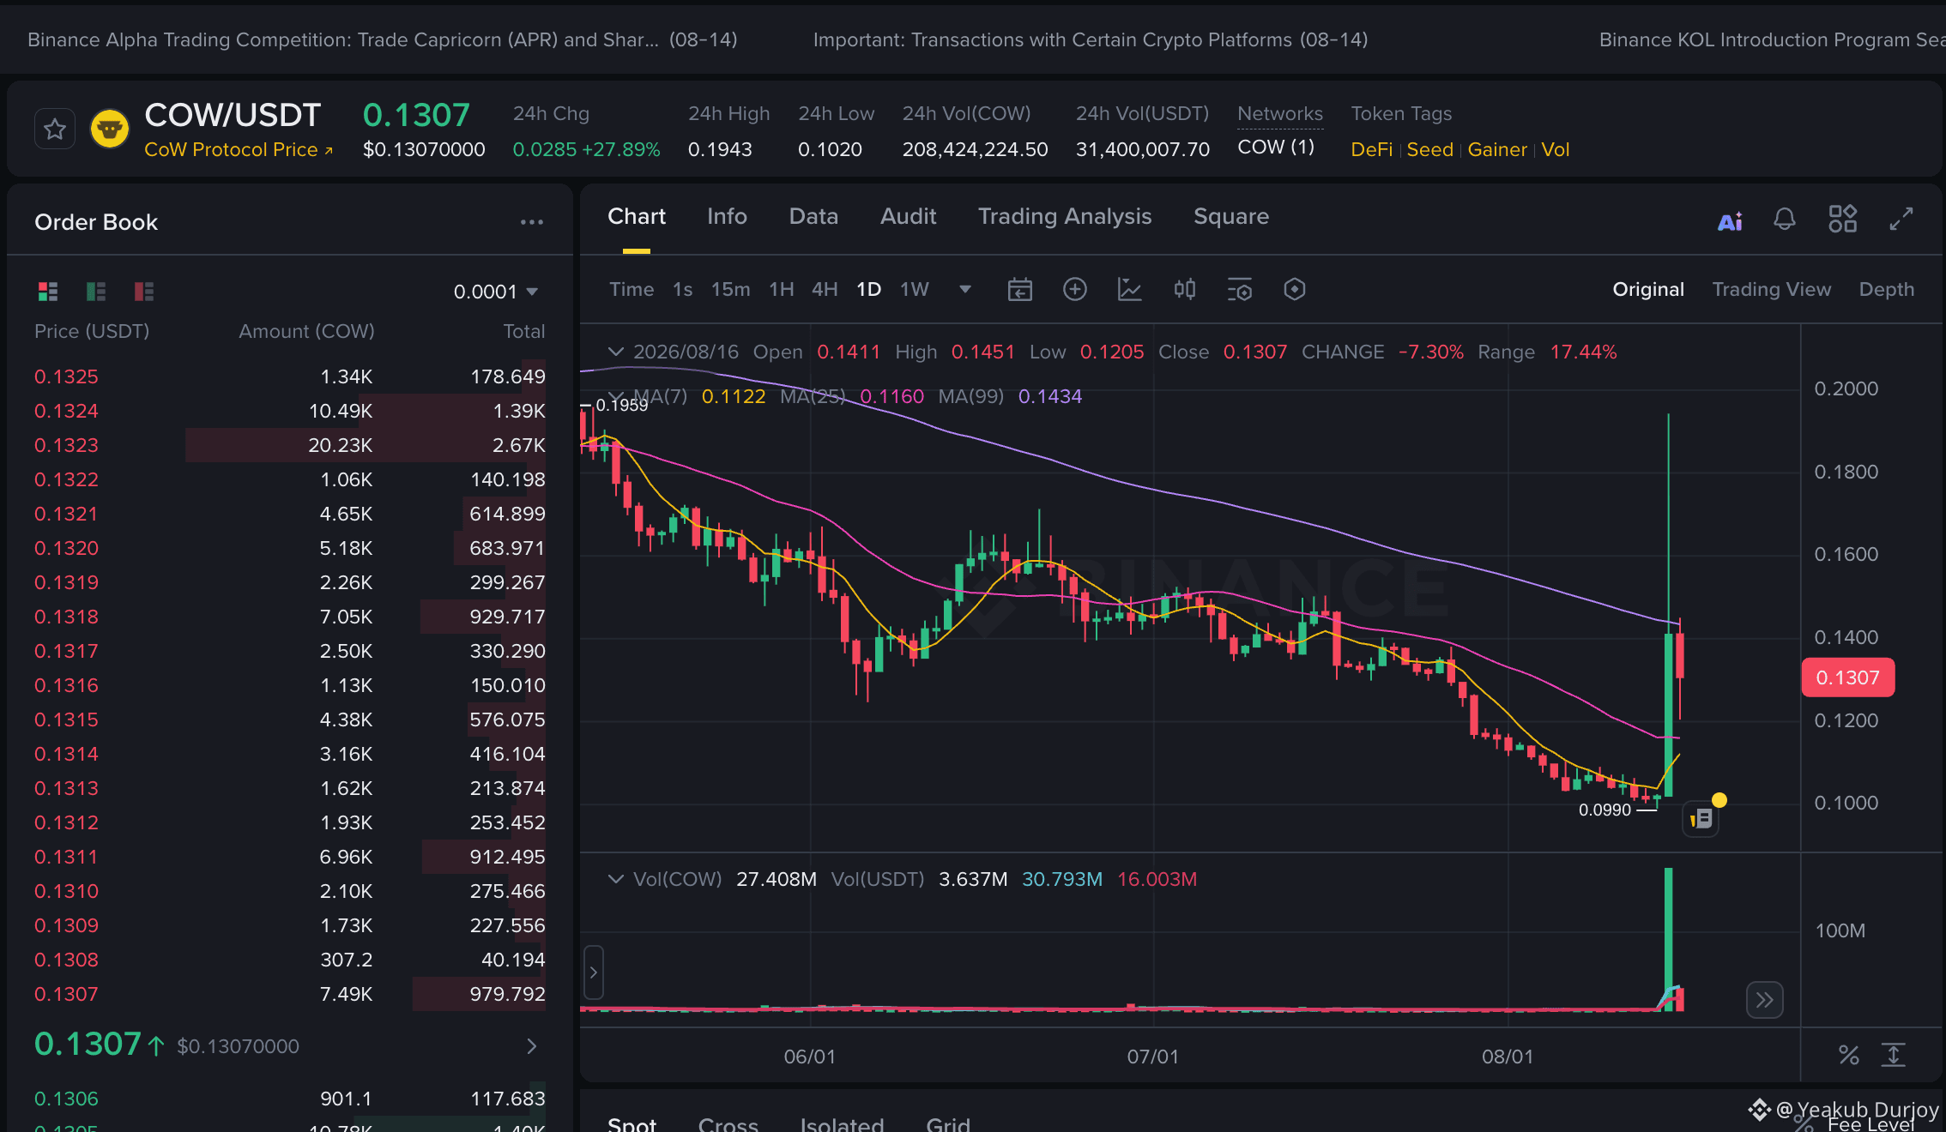Open the 0.0001 price precision dropdown
This screenshot has width=1946, height=1132.
point(496,292)
